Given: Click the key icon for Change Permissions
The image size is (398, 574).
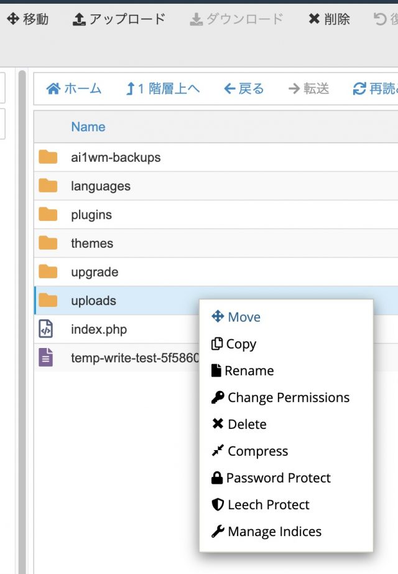Looking at the screenshot, I should pyautogui.click(x=218, y=397).
